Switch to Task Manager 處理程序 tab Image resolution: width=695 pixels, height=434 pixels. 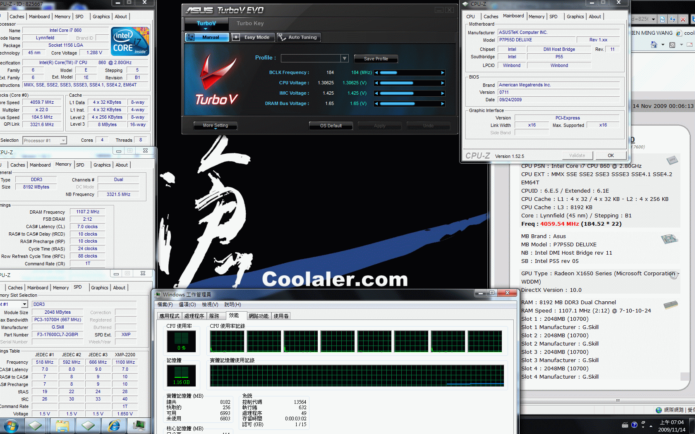194,316
